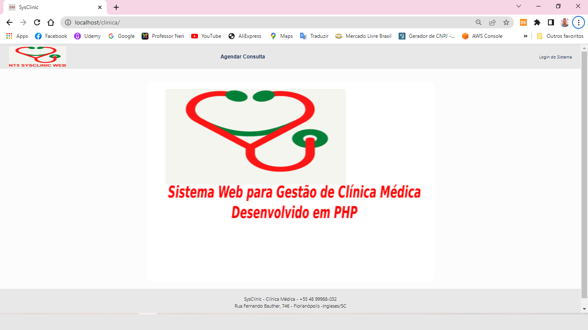
Task: Open the Extensions puzzle icon
Action: [x=537, y=22]
